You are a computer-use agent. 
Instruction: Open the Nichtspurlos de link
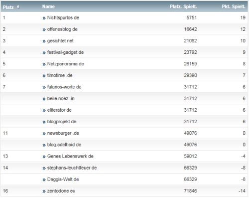63,17
